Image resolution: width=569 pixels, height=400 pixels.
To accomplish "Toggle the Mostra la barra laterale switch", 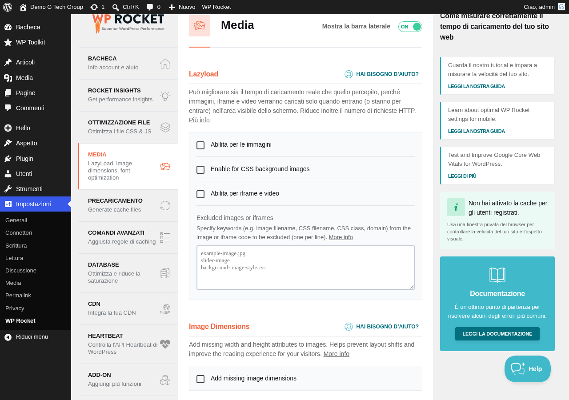I will 410,27.
